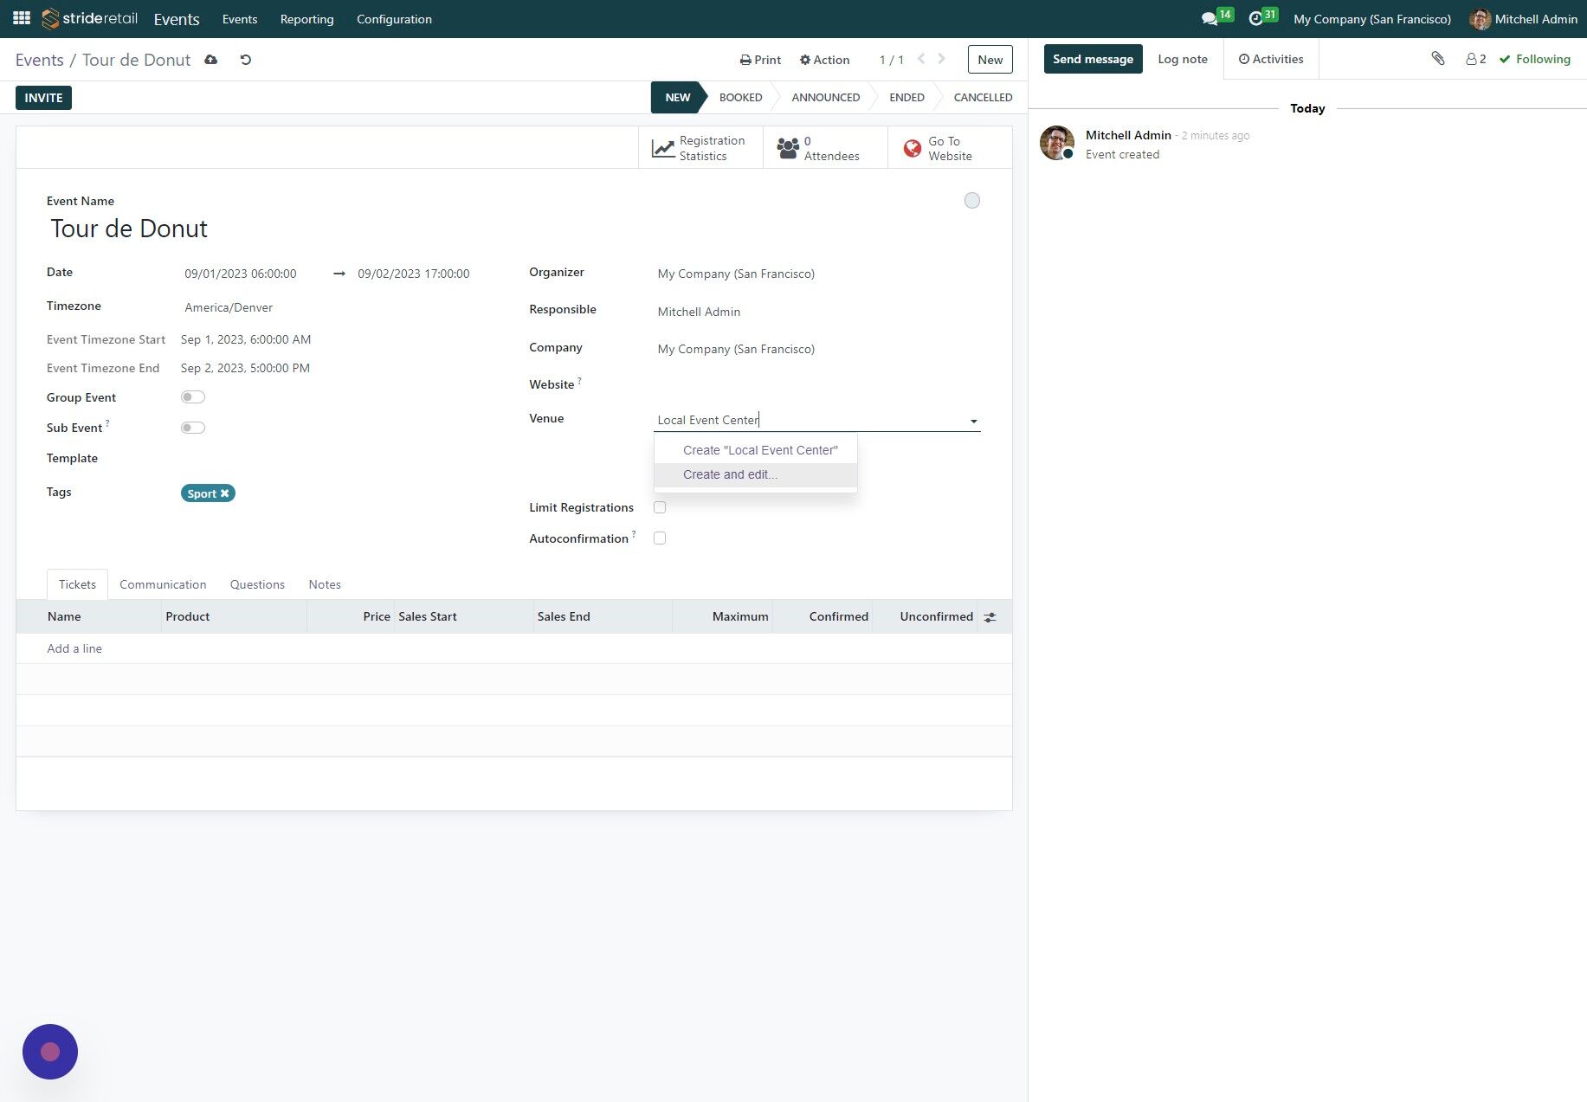Viewport: 1587px width, 1102px height.
Task: Open the Organizer field dropdown
Action: pyautogui.click(x=817, y=274)
